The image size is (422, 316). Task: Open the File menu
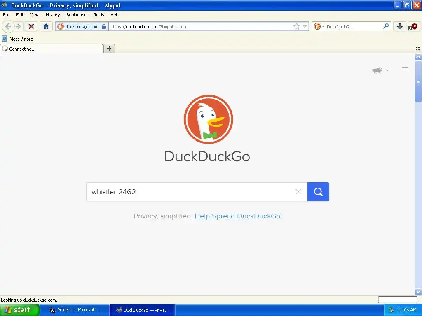tap(6, 15)
